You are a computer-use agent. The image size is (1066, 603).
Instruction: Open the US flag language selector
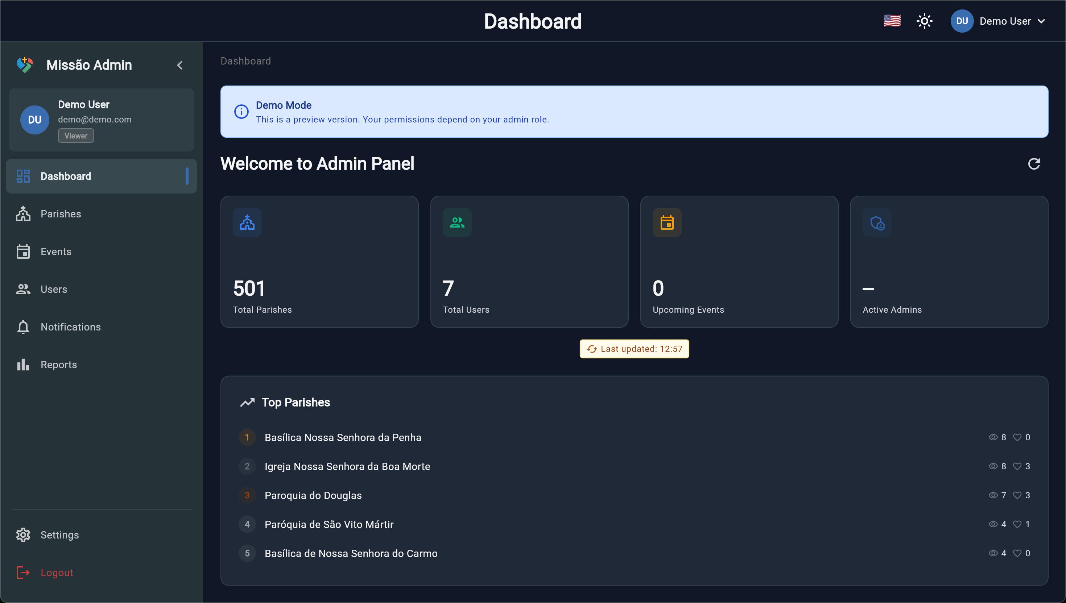pyautogui.click(x=892, y=21)
